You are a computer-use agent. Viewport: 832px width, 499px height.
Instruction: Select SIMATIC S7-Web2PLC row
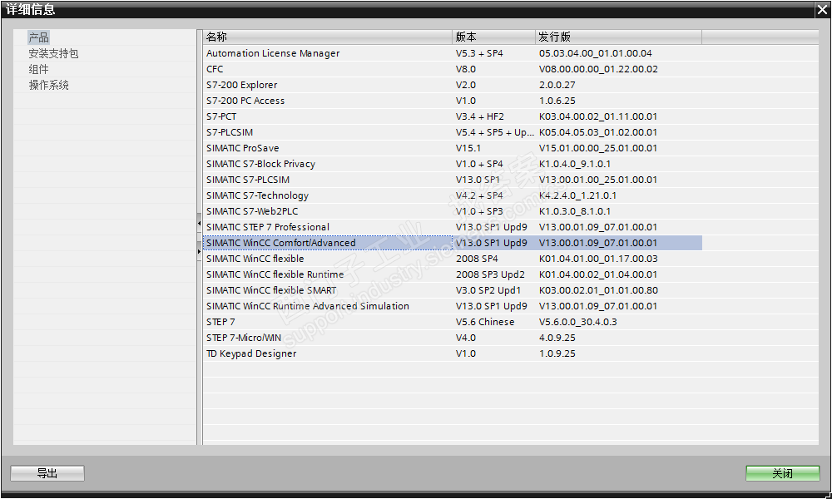[x=453, y=211]
